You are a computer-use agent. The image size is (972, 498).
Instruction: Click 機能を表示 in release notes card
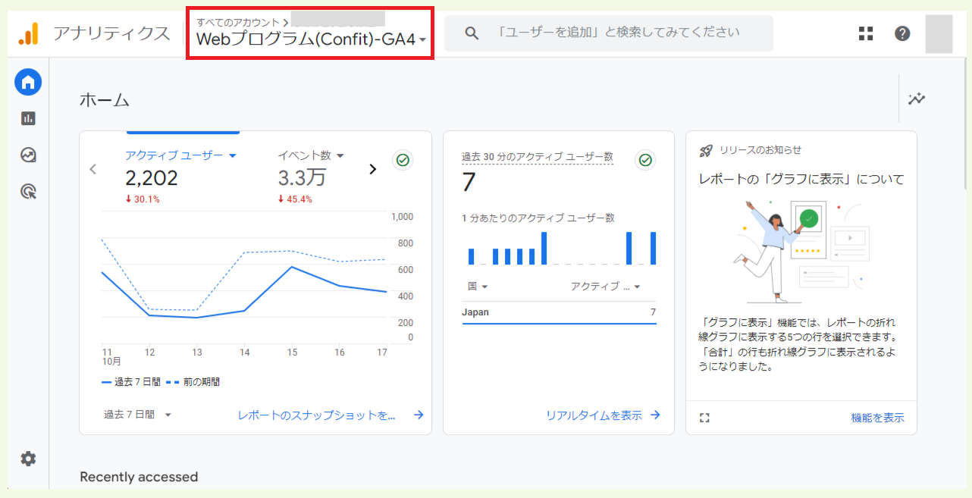click(x=877, y=418)
